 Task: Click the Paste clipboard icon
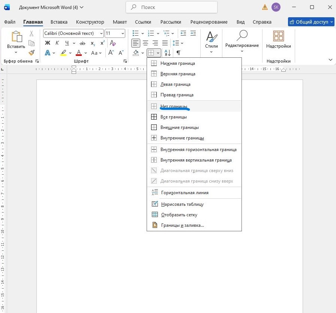[16, 36]
